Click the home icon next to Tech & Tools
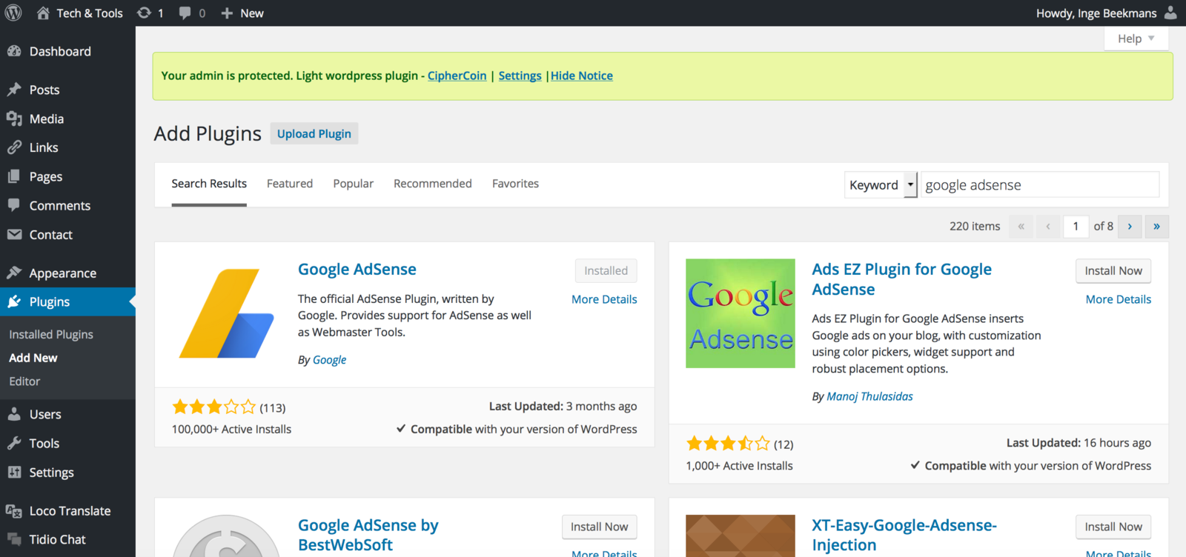Screen dimensions: 1186x557 pyautogui.click(x=43, y=13)
